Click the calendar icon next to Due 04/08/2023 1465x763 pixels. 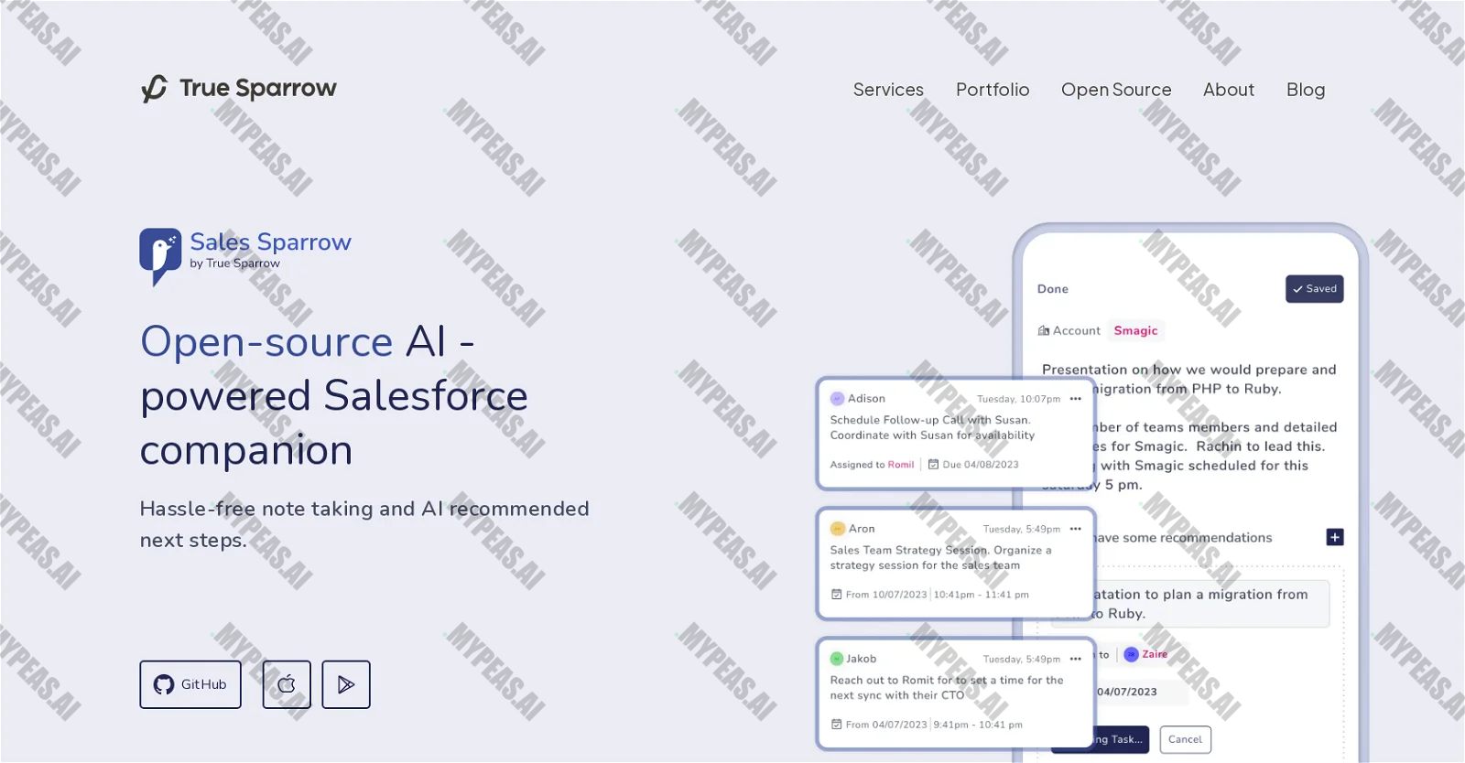click(x=934, y=465)
